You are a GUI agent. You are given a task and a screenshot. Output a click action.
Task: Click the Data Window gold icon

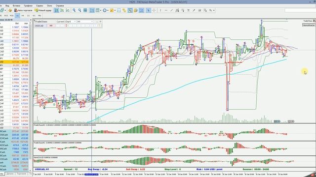(124, 10)
